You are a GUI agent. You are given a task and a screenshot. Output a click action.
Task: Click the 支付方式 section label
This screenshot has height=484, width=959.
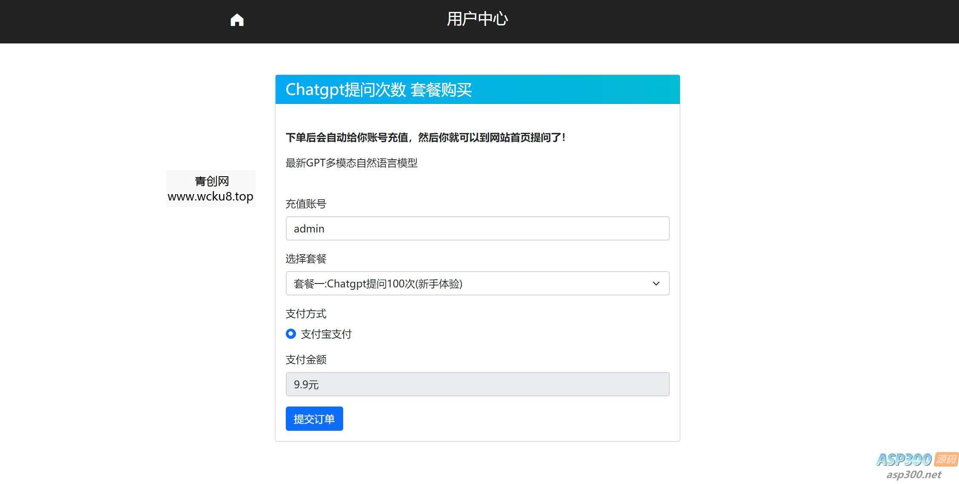click(305, 313)
